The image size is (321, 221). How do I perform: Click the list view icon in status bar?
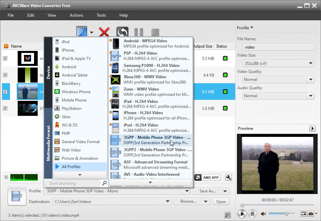228,215
